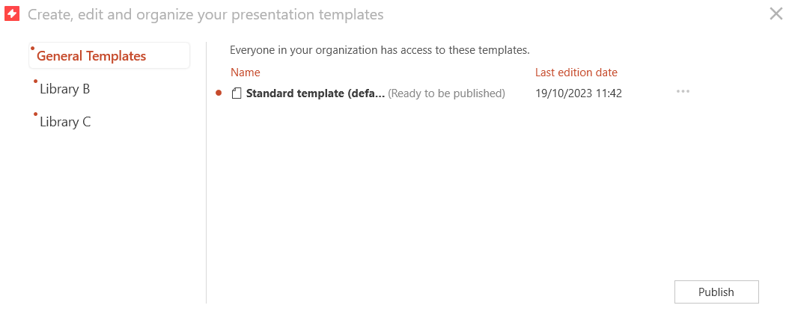Viewport: 786px width, 311px height.
Task: Click the vertical divider beside the library list
Action: [x=206, y=173]
